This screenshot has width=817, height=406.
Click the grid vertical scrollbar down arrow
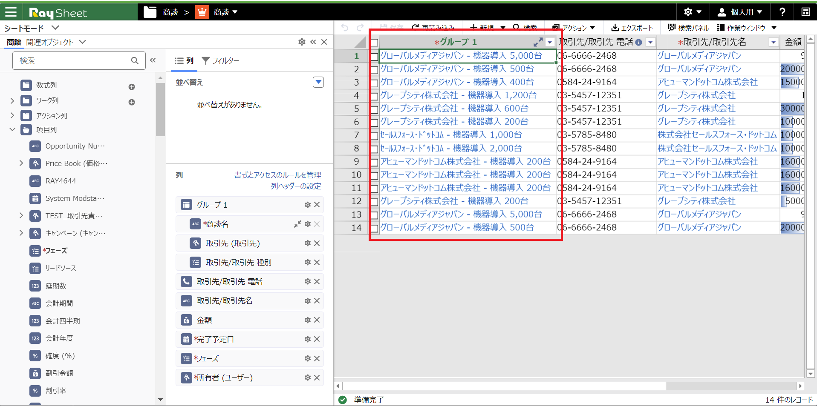click(x=811, y=374)
